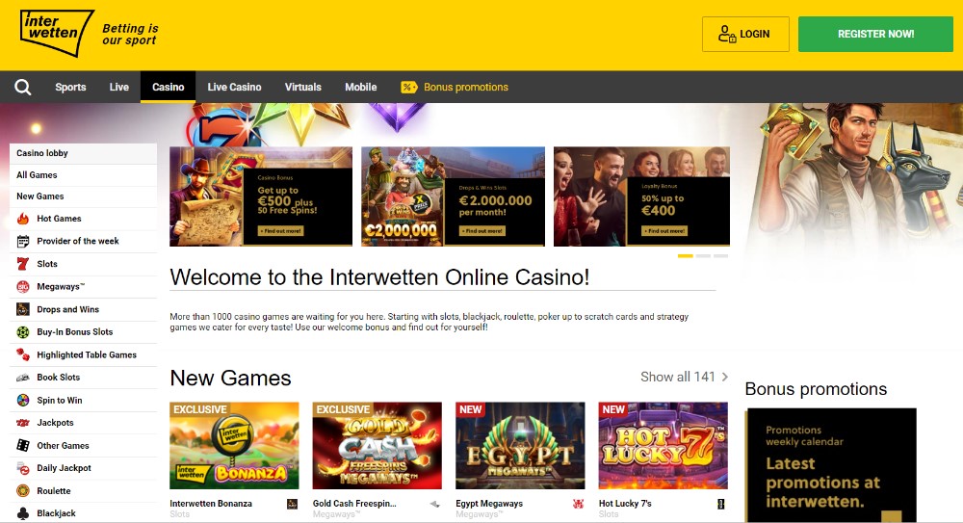963x523 pixels.
Task: Open Provider of the week calendar icon
Action: pos(23,241)
